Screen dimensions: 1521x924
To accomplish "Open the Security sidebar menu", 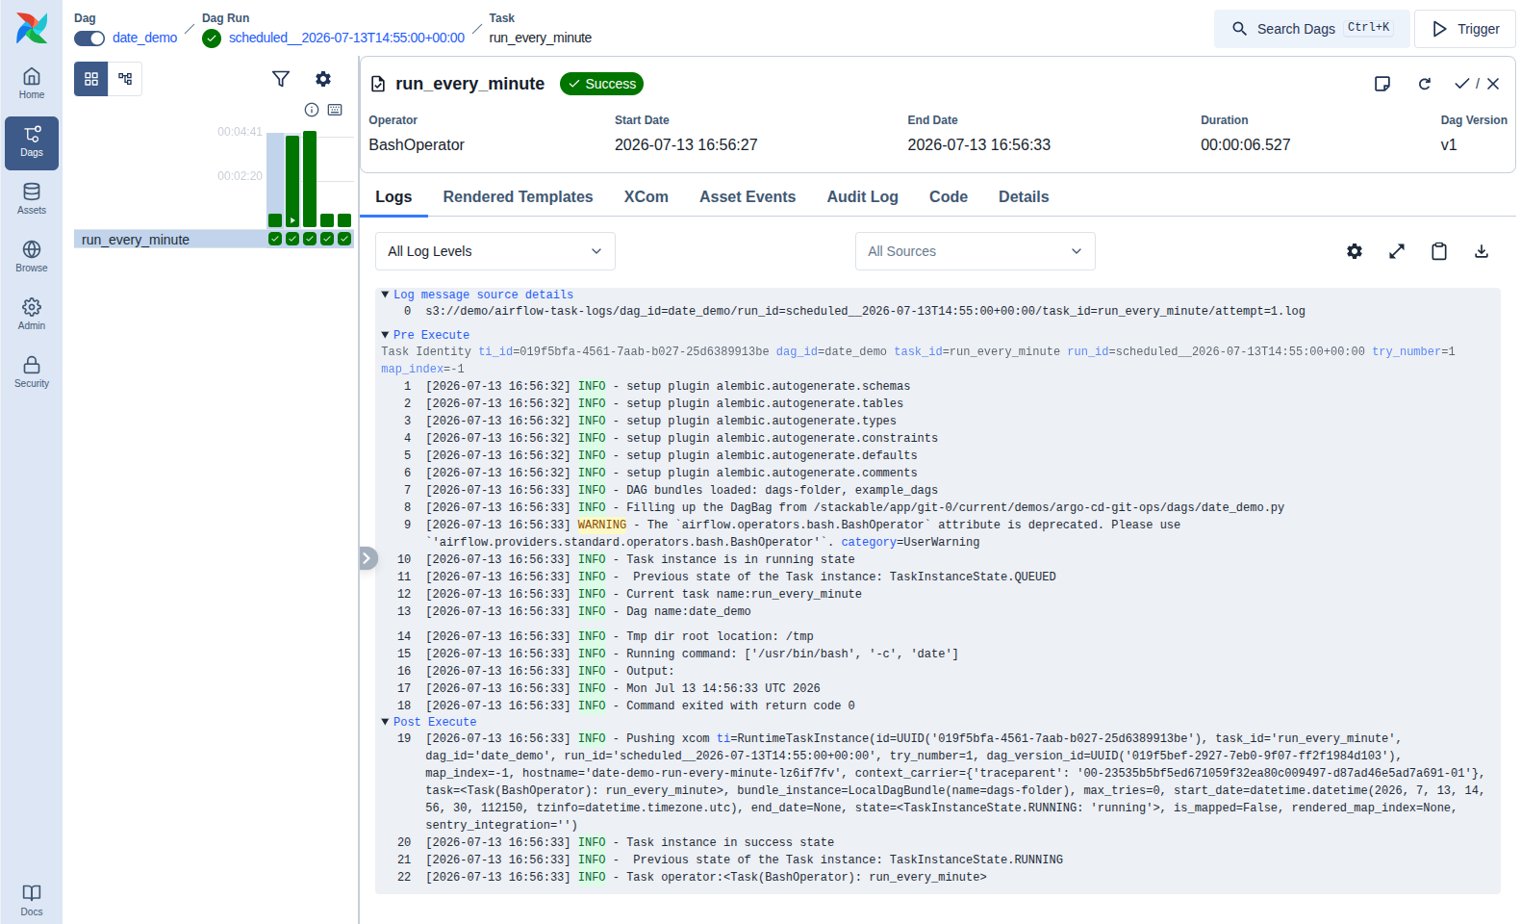I will (x=32, y=372).
